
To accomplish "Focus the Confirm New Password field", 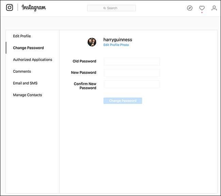I will (132, 84).
